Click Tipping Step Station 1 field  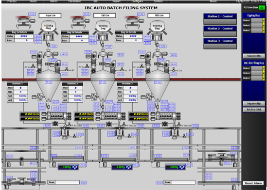tap(257, 20)
